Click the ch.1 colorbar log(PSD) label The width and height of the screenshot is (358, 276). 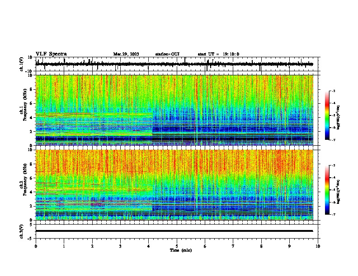[339, 118]
